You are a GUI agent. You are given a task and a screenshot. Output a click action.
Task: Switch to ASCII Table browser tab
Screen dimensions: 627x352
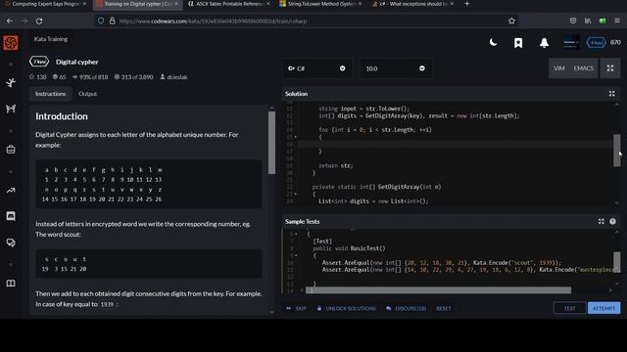click(x=228, y=4)
